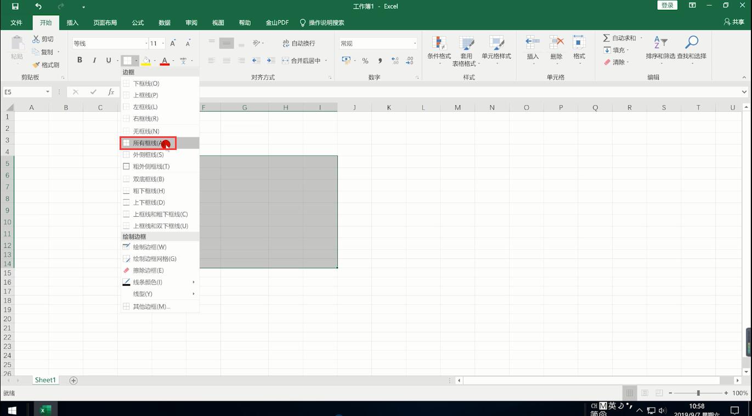Select the Sheet1 tab
This screenshot has height=416, width=752.
tap(45, 380)
